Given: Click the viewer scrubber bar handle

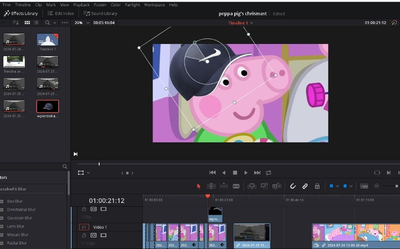Looking at the screenshot, I should (x=99, y=164).
